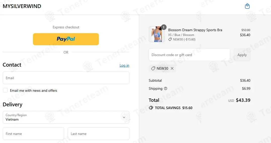271x143 pixels.
Task: Follow the Log in link
Action: 125,65
